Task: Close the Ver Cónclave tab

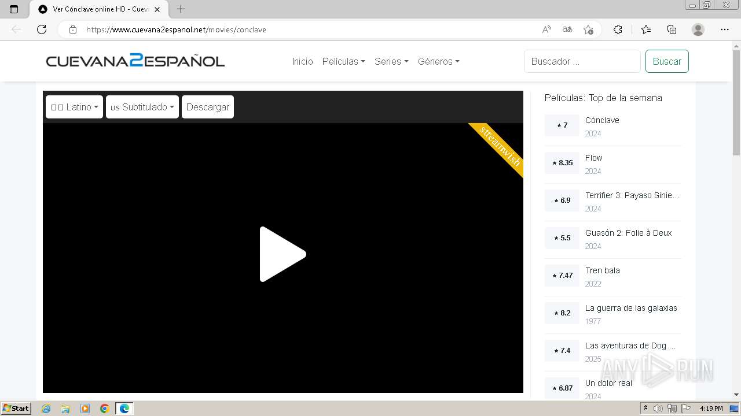Action: tap(157, 9)
